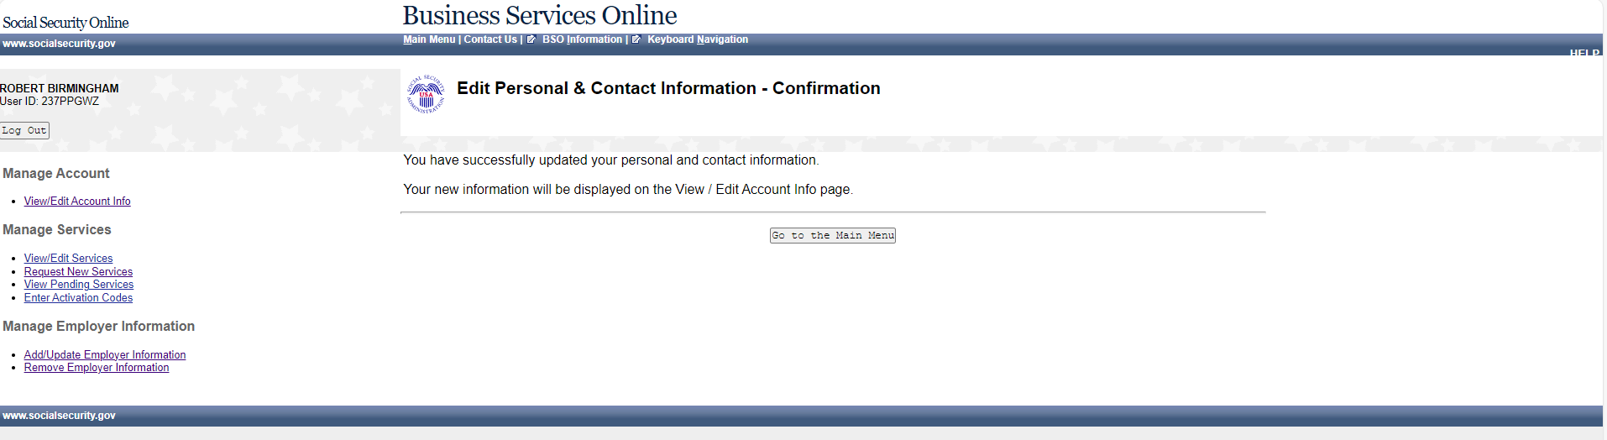Click the Social Security Administration seal icon
Screen dimensions: 1607x440
tap(426, 93)
